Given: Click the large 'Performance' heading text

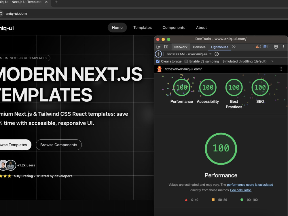Looking at the screenshot, I should [221, 175].
